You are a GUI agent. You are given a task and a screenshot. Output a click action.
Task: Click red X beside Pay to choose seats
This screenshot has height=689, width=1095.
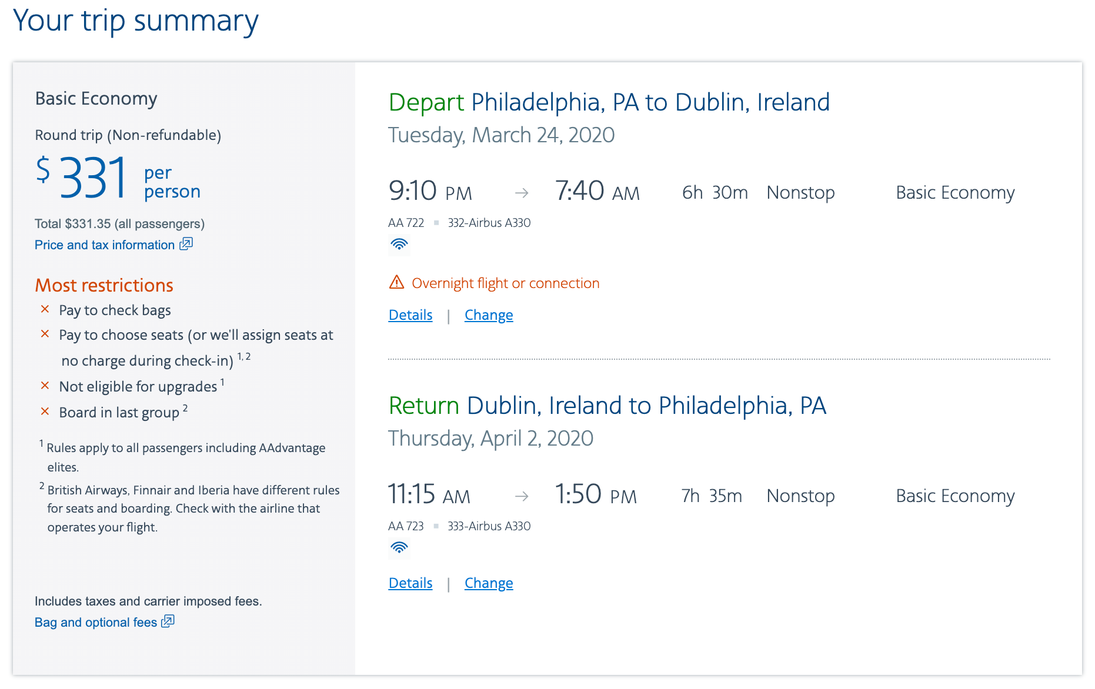(x=45, y=334)
